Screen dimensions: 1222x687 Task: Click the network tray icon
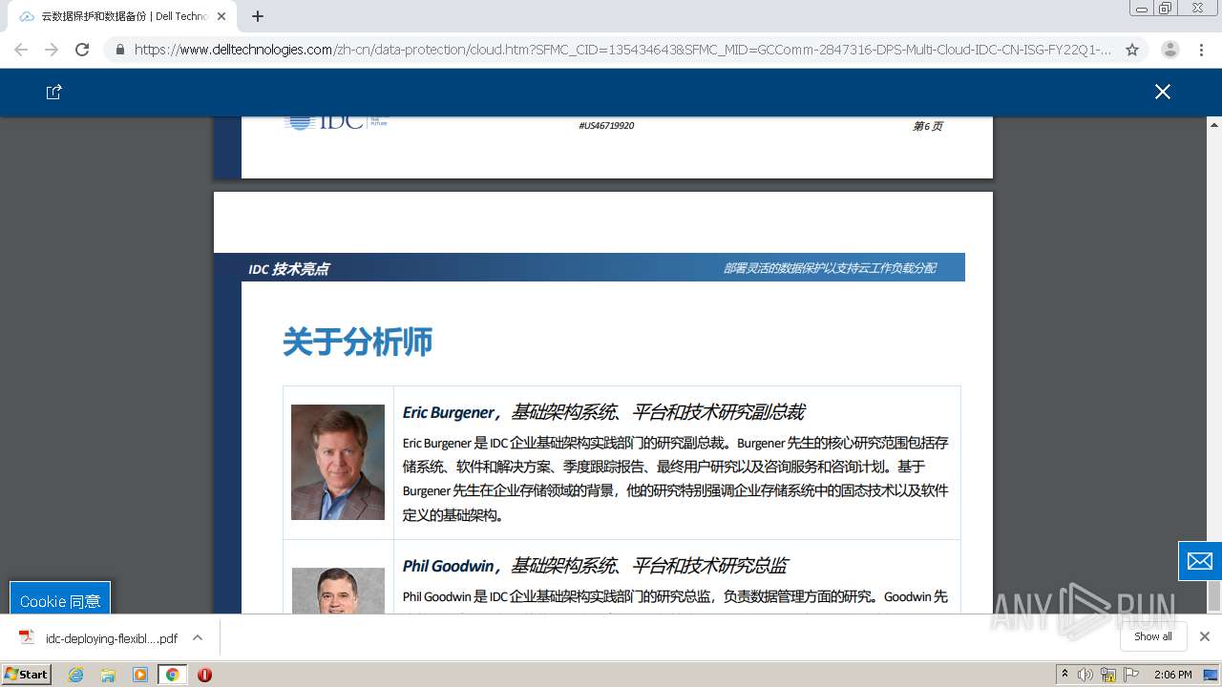pos(1108,675)
